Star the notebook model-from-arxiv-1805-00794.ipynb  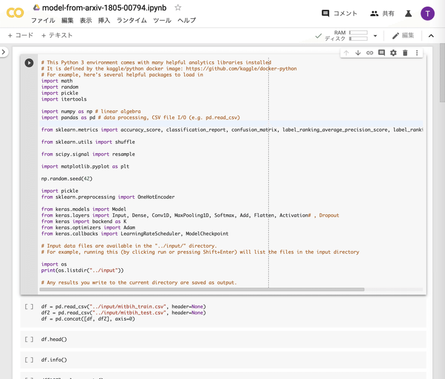(x=178, y=7)
